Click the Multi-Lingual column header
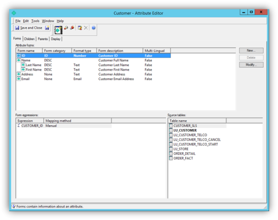278x220 pixels. tap(157, 51)
